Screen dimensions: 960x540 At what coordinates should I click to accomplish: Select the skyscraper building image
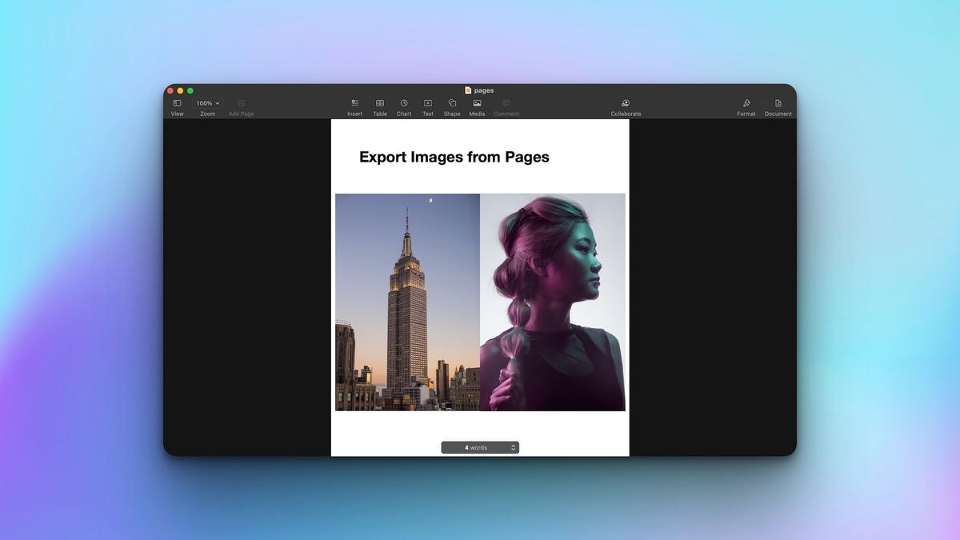pyautogui.click(x=407, y=302)
